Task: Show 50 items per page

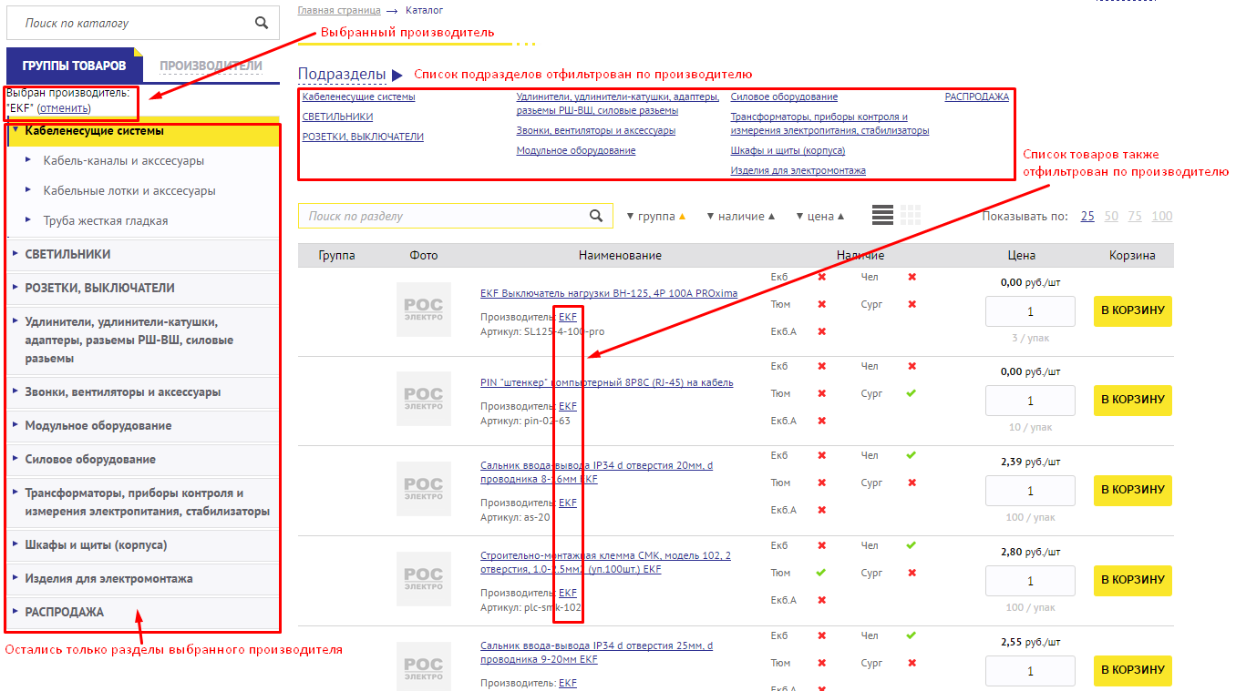Action: tap(1111, 216)
